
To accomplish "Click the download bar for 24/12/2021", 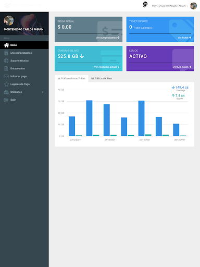I will click(x=107, y=120).
